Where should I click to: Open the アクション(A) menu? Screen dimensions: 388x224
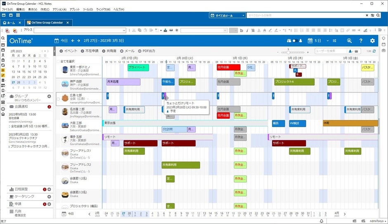click(x=59, y=9)
